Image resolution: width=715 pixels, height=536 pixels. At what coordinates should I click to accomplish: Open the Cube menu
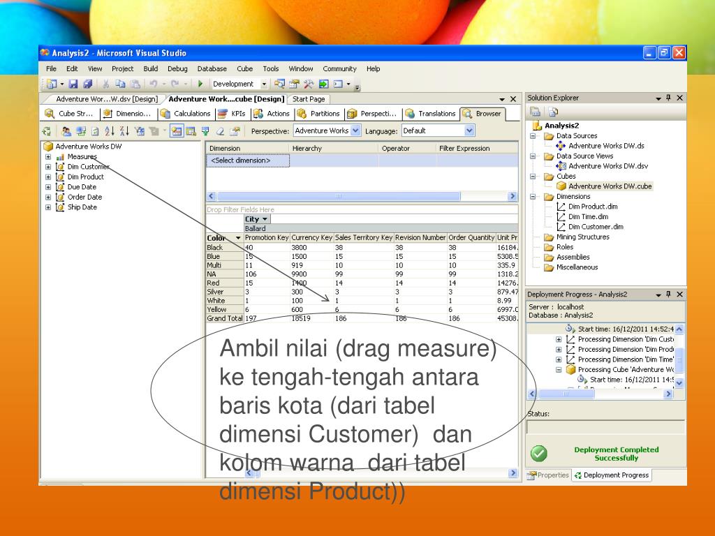tap(244, 69)
